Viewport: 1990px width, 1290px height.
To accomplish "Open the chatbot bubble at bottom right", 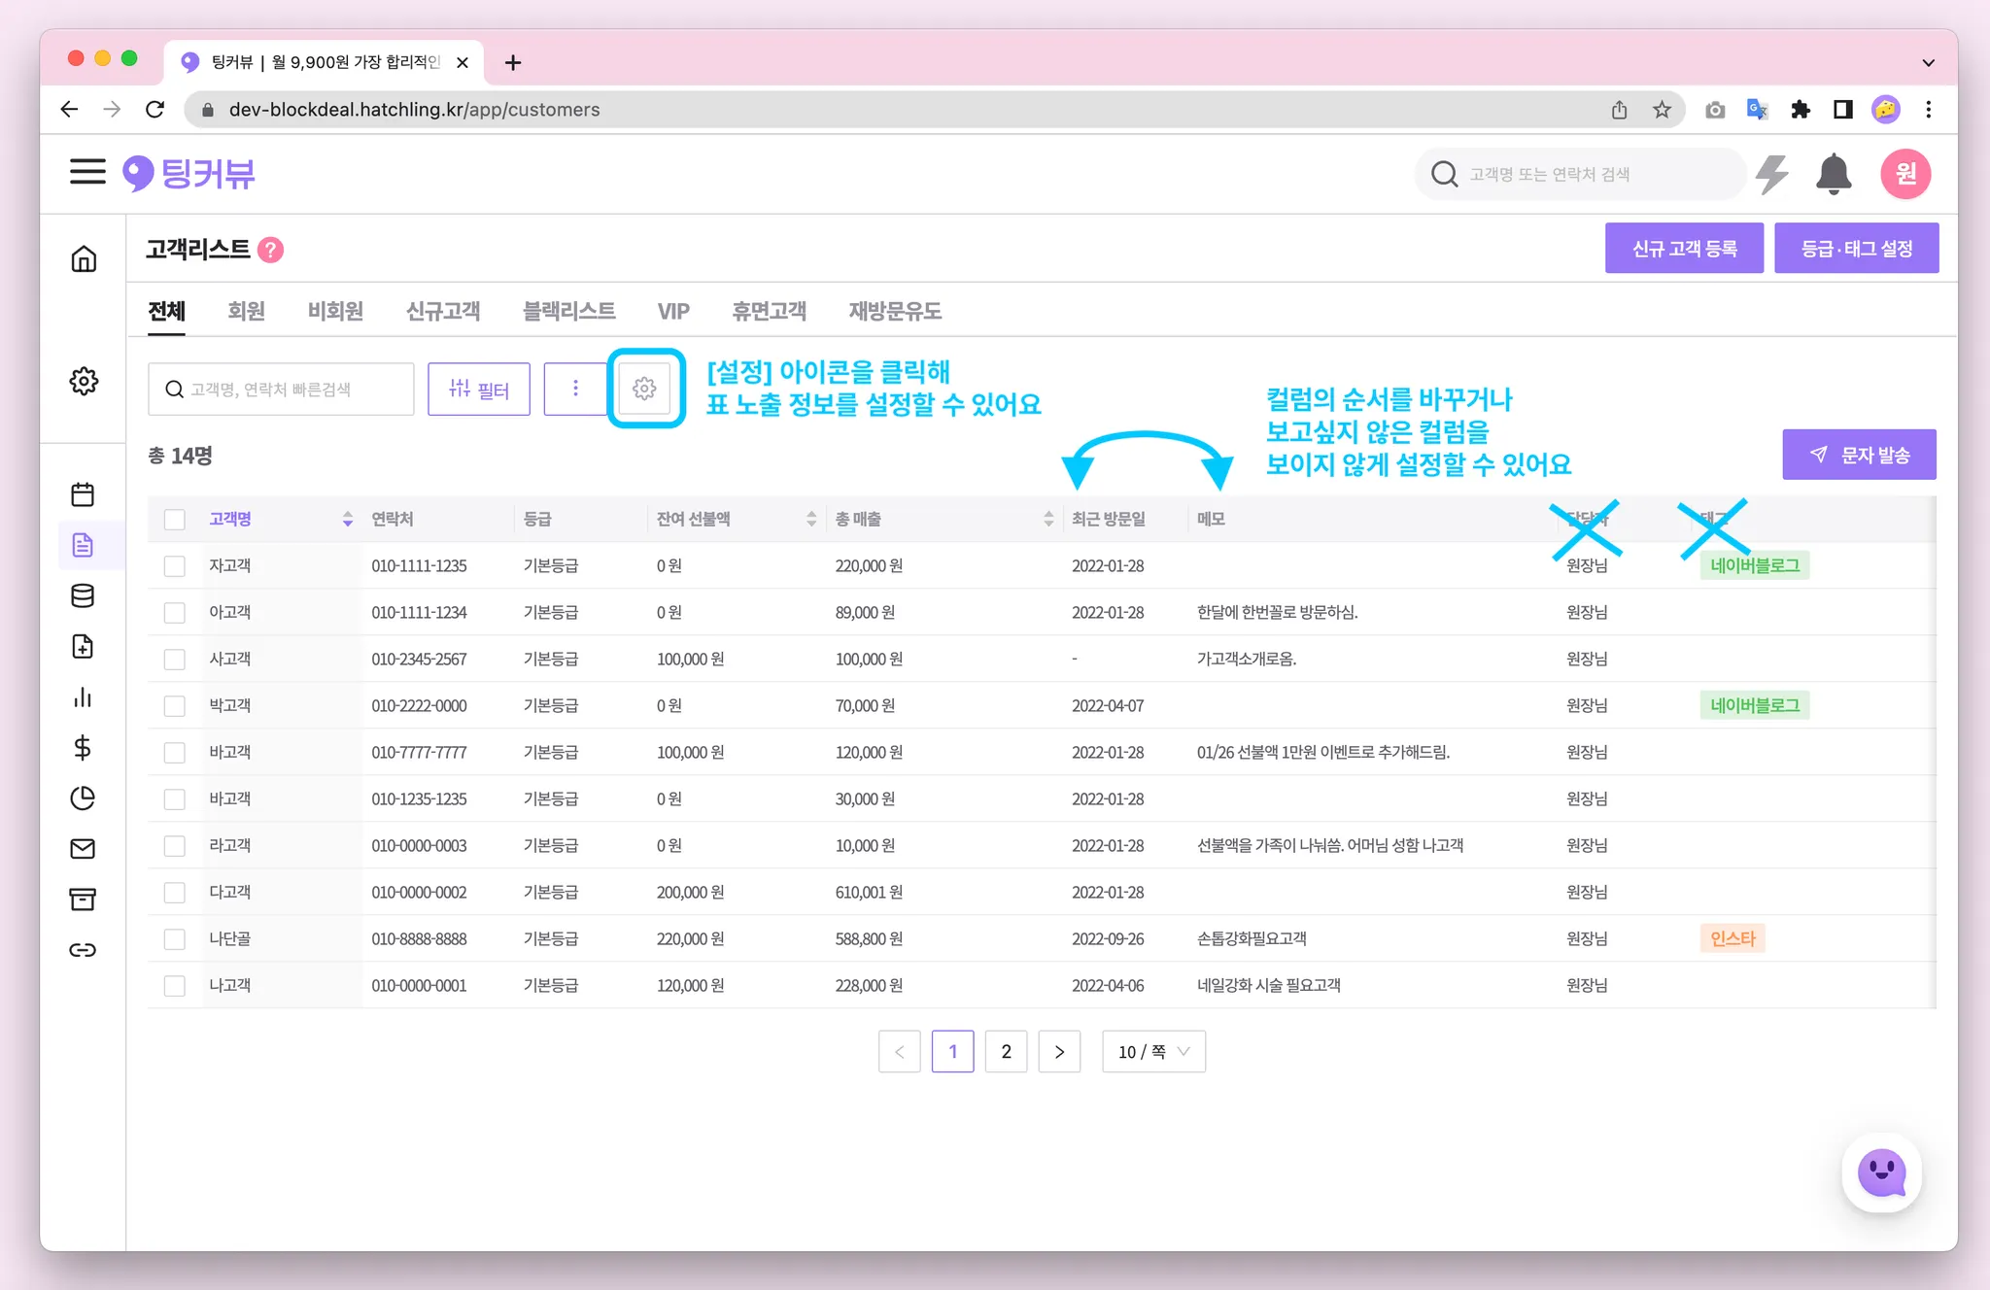I will pos(1881,1172).
